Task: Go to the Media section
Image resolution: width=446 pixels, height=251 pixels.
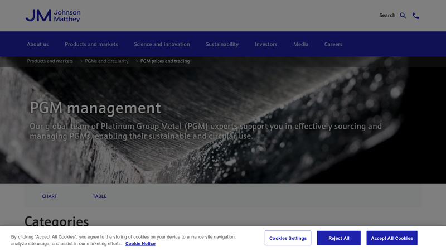Action: click(x=300, y=44)
